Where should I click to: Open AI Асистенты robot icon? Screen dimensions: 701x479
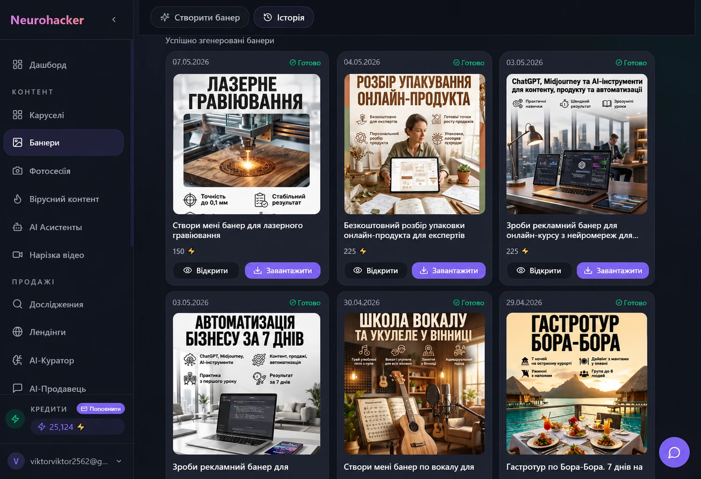coord(17,227)
